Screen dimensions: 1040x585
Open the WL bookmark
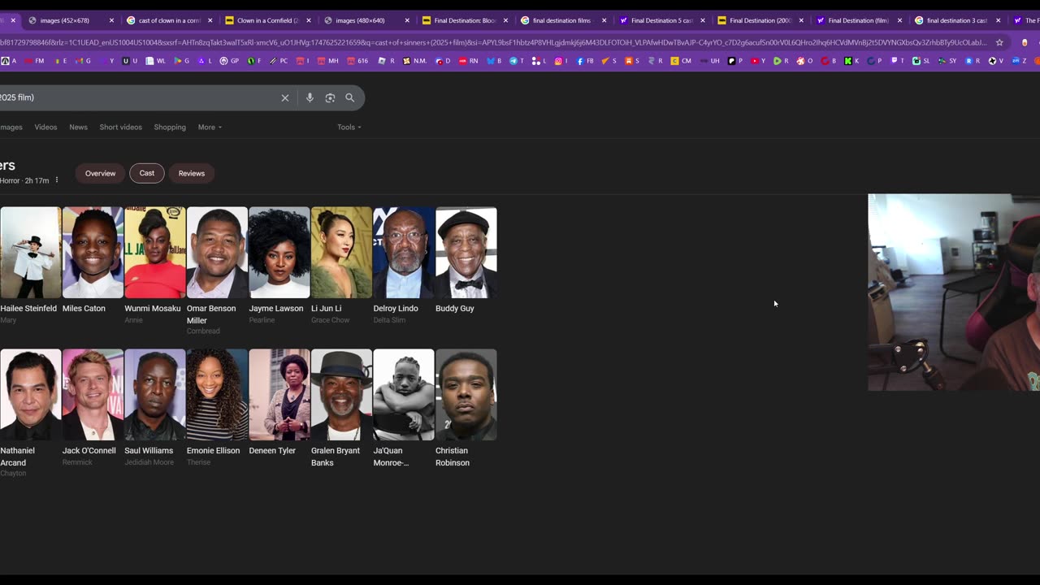(x=156, y=61)
